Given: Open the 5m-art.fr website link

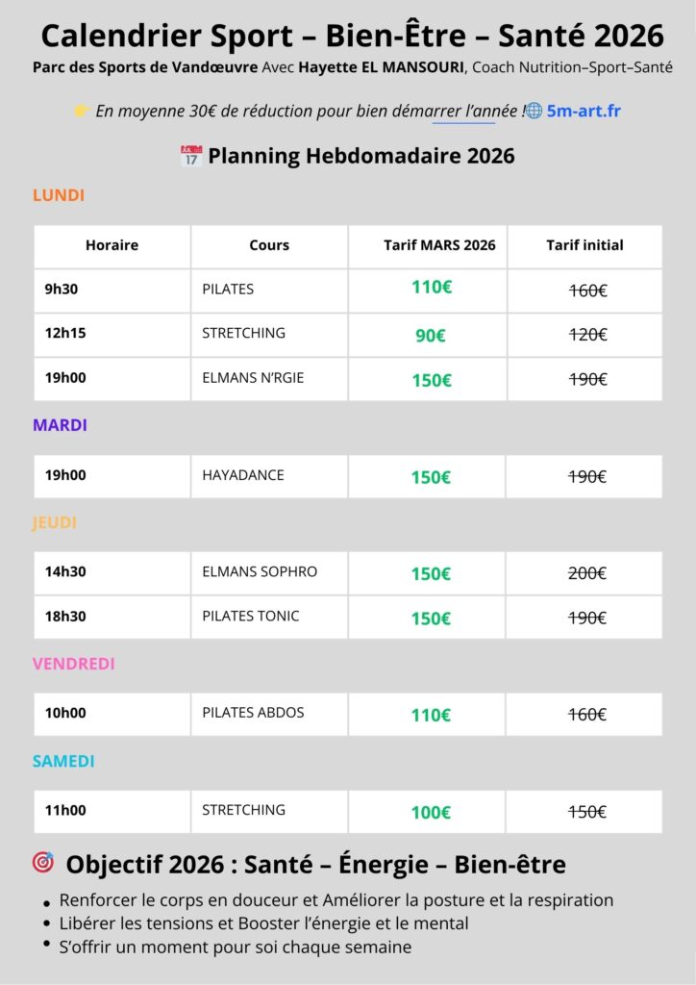Looking at the screenshot, I should [x=584, y=111].
